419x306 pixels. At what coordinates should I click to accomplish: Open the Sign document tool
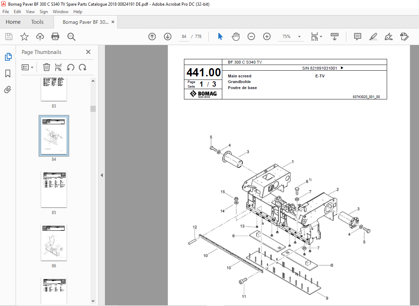(389, 37)
